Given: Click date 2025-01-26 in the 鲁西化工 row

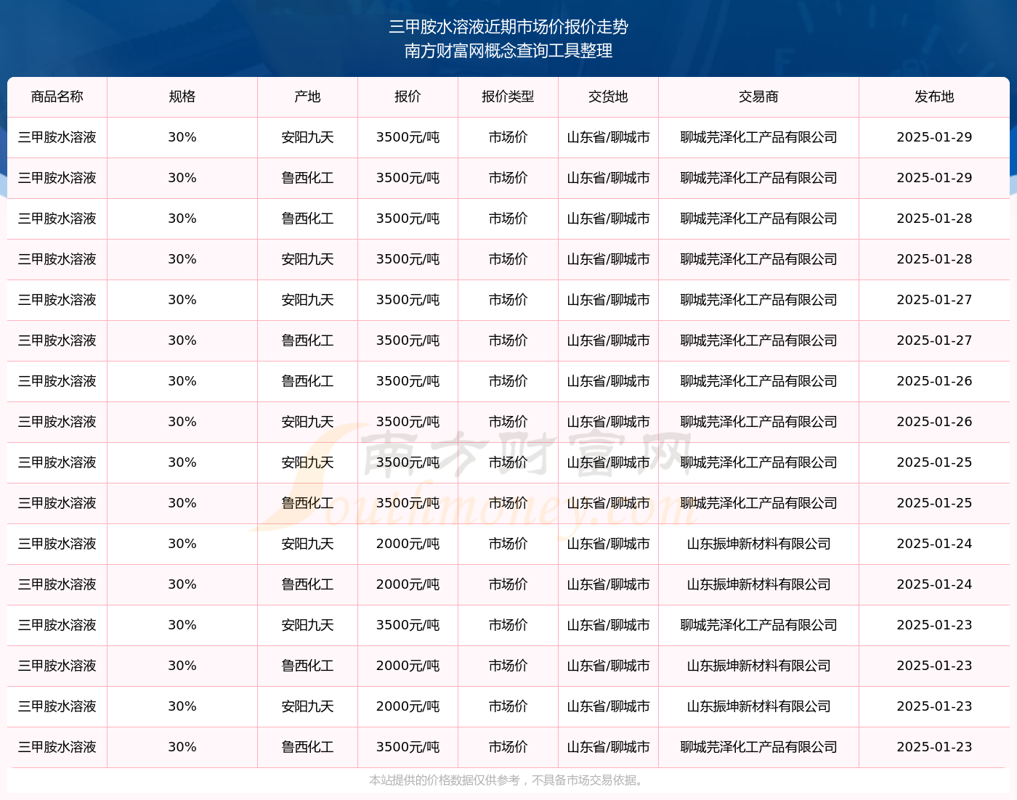Looking at the screenshot, I should tap(934, 381).
